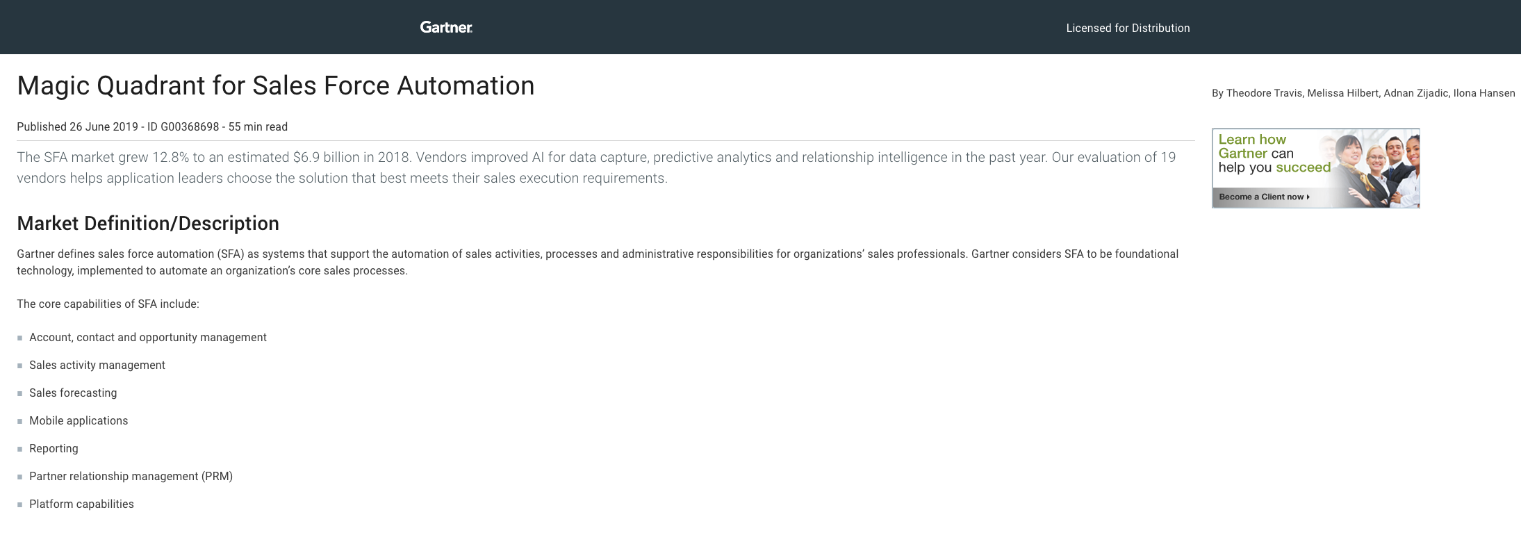Click the author names byline text
Image resolution: width=1521 pixels, height=535 pixels.
click(x=1363, y=93)
